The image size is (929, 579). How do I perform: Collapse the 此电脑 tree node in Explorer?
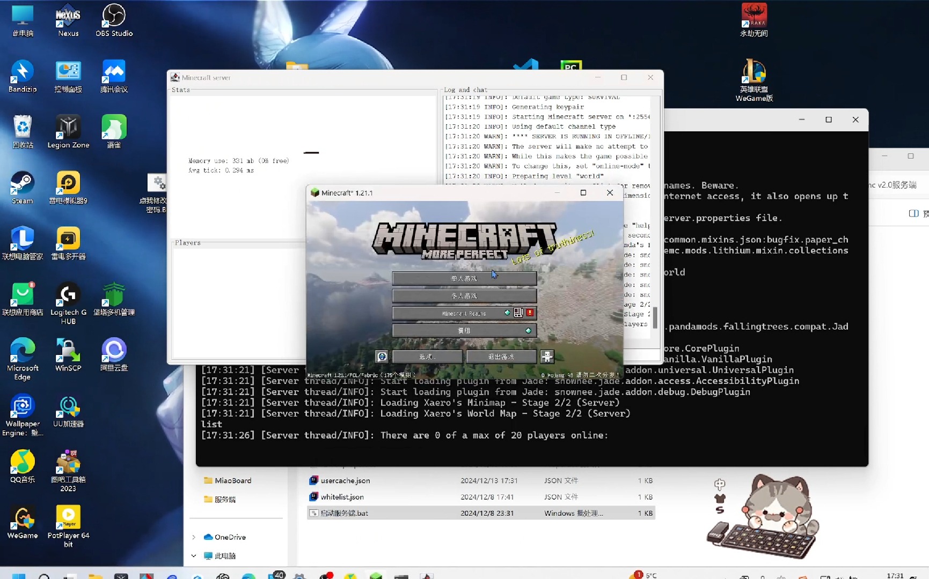[194, 556]
